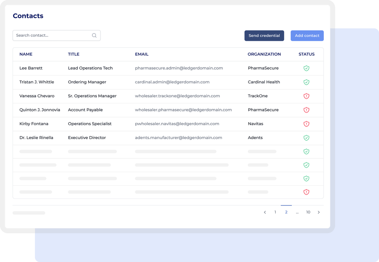Go to the next page arrow
This screenshot has width=379, height=262.
coord(319,212)
